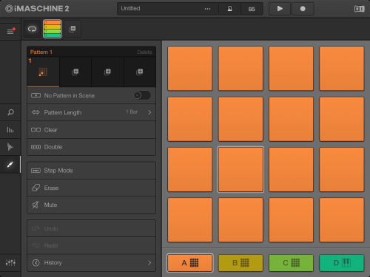370x277 pixels.
Task: Open the project options ellipsis menu
Action: (x=207, y=9)
